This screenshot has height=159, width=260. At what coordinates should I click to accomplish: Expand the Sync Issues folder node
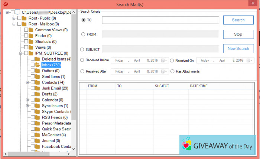tap(27, 106)
